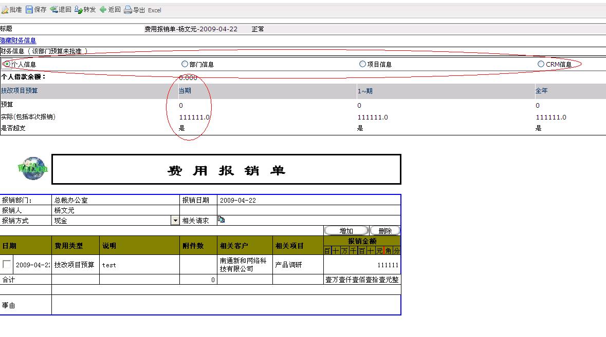
Task: Click the 删除 button
Action: (x=385, y=231)
